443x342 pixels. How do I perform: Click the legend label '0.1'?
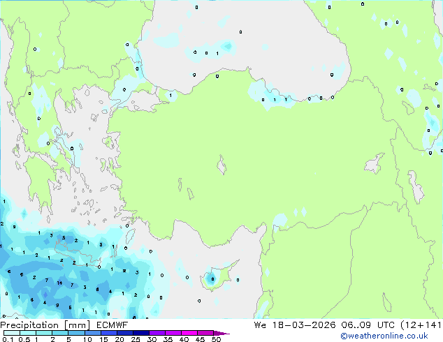(x=8, y=339)
